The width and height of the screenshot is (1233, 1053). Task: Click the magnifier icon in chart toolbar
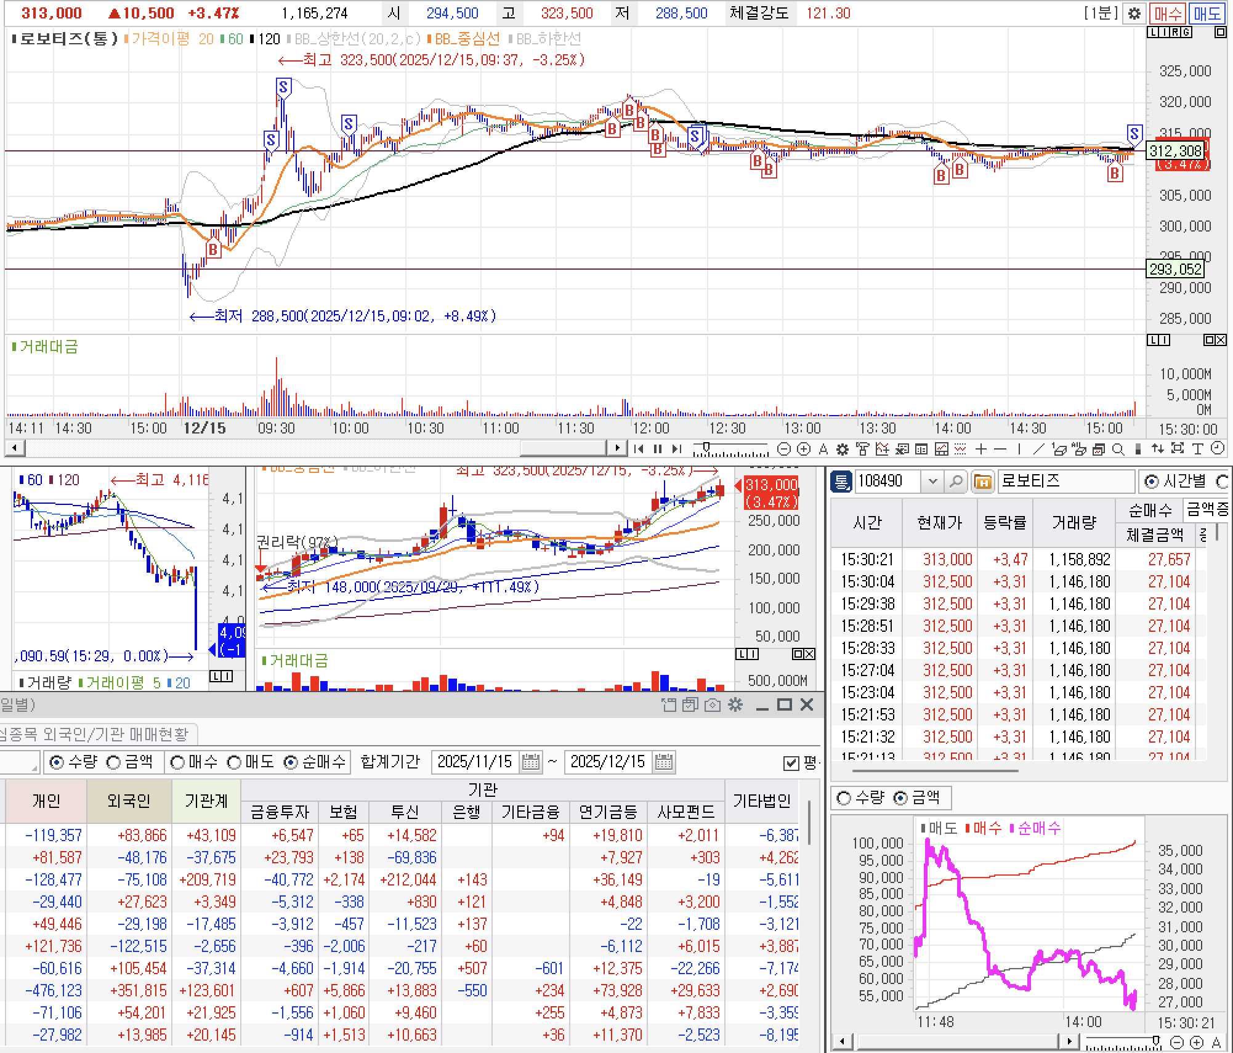coord(1118,449)
